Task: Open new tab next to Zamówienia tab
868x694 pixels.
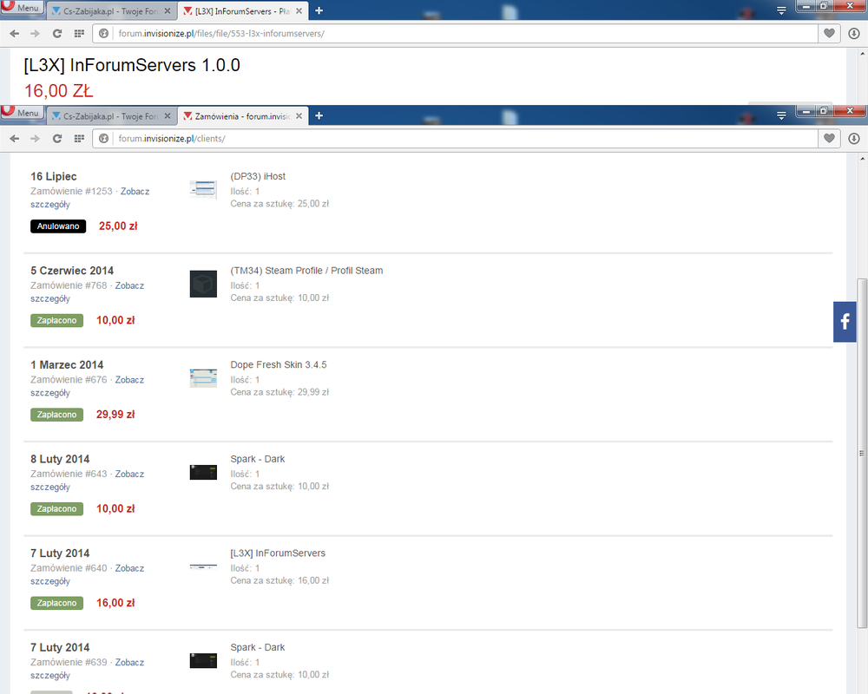Action: [319, 115]
